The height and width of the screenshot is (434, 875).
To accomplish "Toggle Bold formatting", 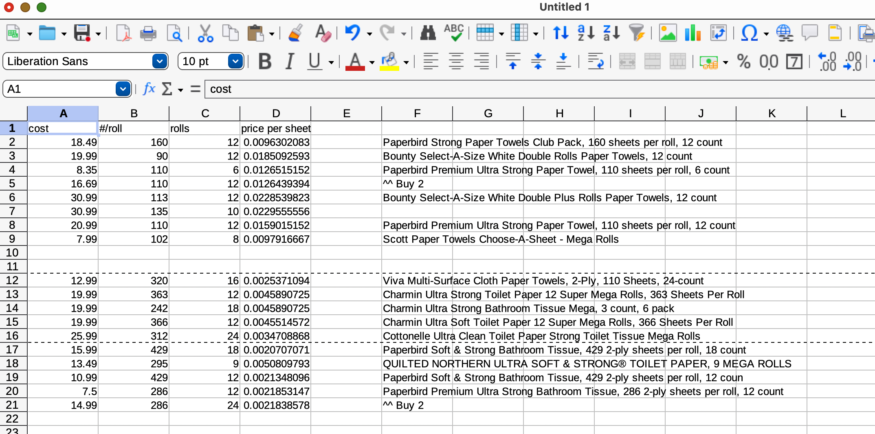I will click(265, 62).
